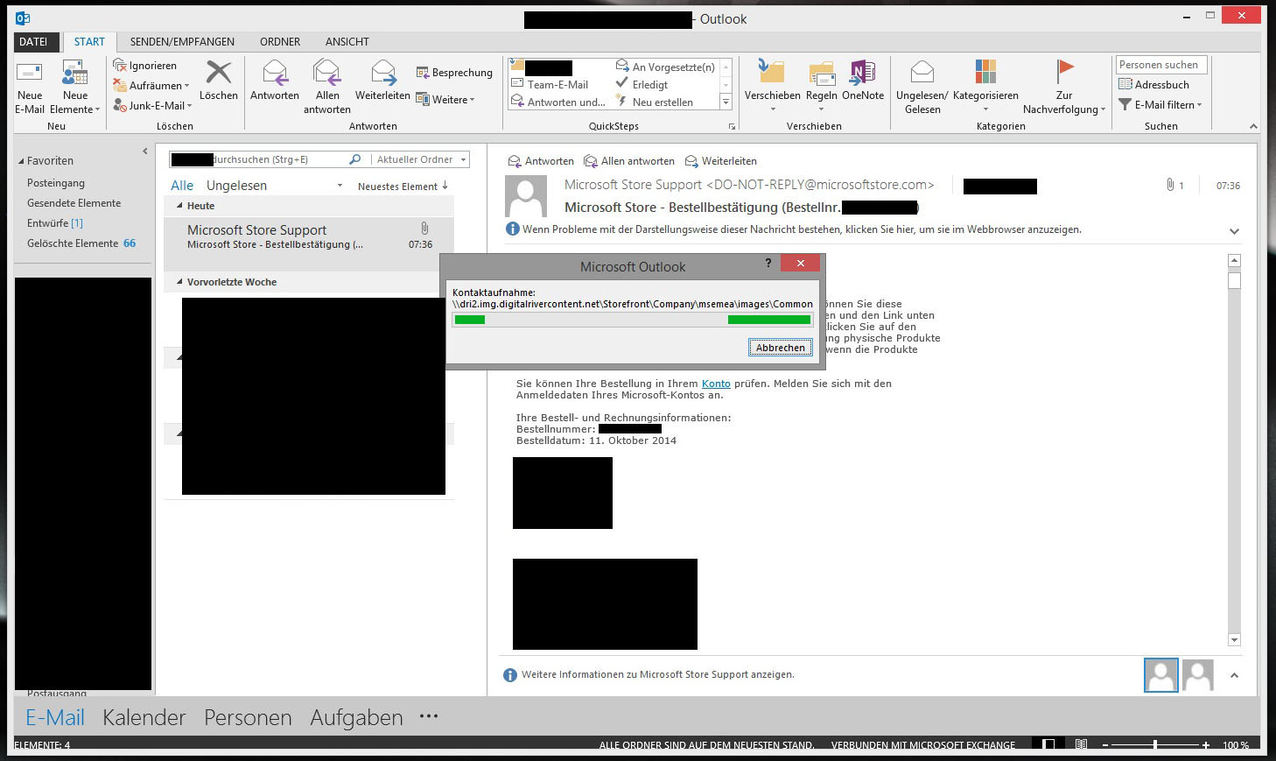Click Weiterleiten in the reading pane
1276x761 pixels.
(x=721, y=161)
